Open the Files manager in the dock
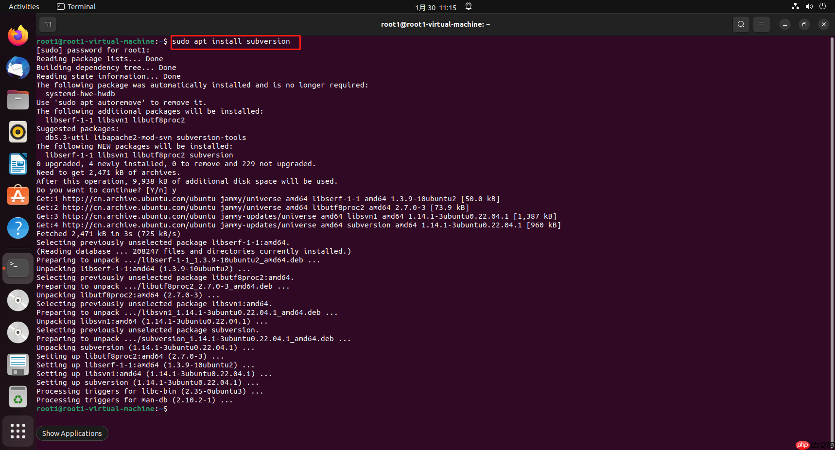Image resolution: width=835 pixels, height=450 pixels. click(18, 100)
